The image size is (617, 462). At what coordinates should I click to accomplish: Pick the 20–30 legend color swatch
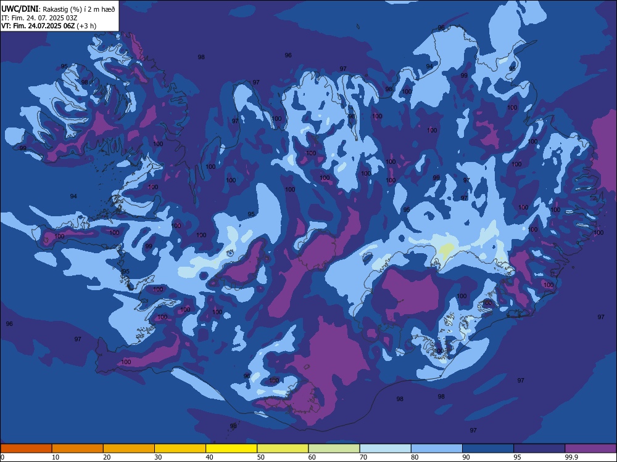pyautogui.click(x=129, y=448)
